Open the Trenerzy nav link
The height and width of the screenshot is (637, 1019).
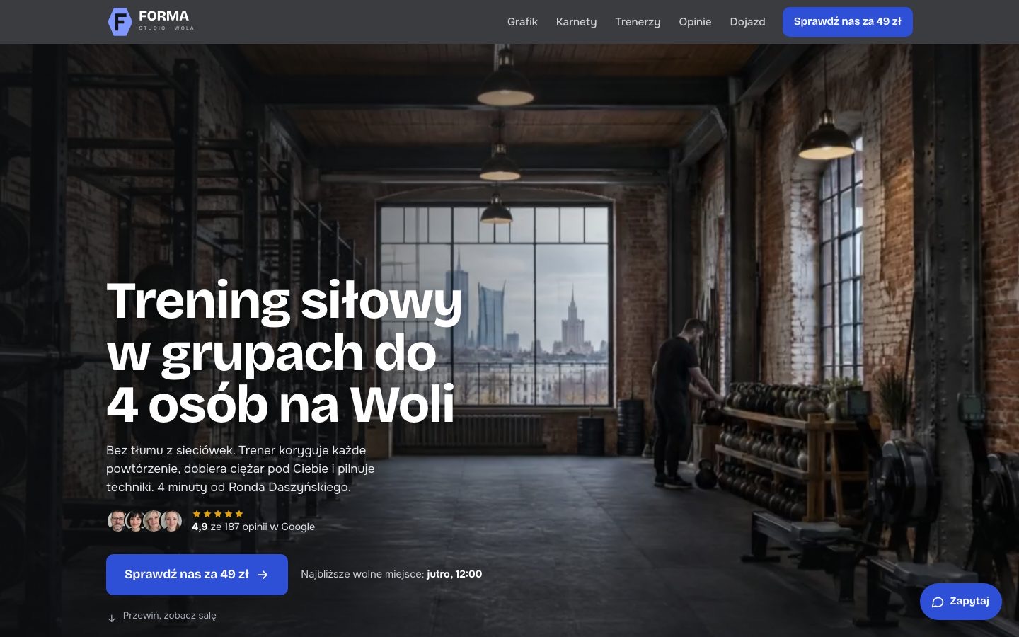click(638, 22)
